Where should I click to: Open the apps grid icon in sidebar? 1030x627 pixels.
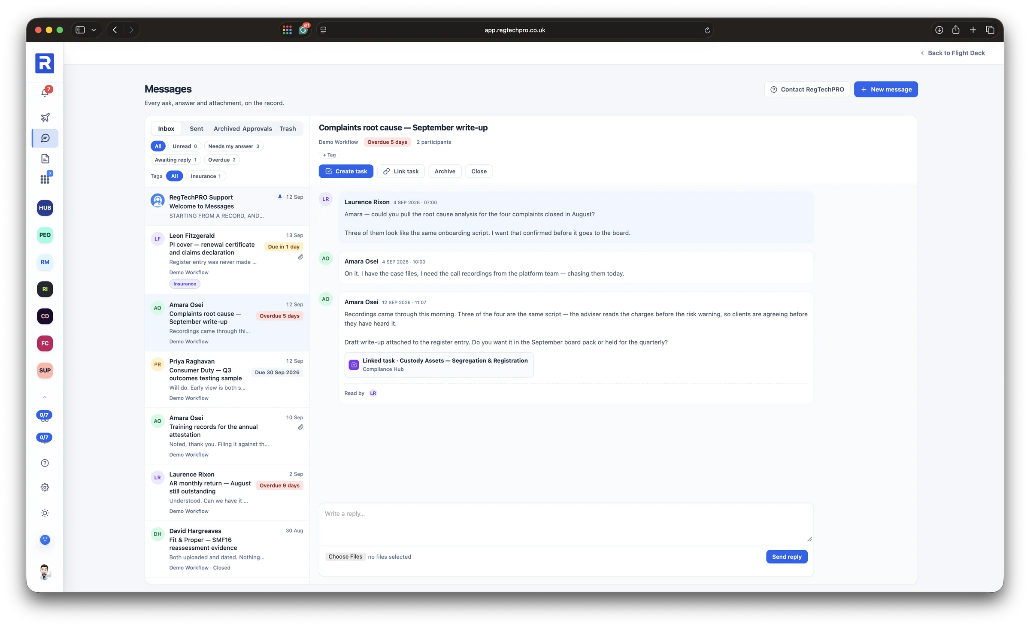(x=45, y=179)
